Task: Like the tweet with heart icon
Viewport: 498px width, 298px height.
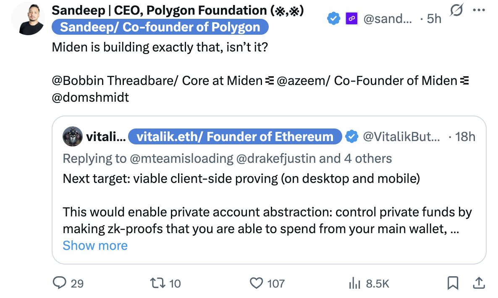Action: pos(256,283)
